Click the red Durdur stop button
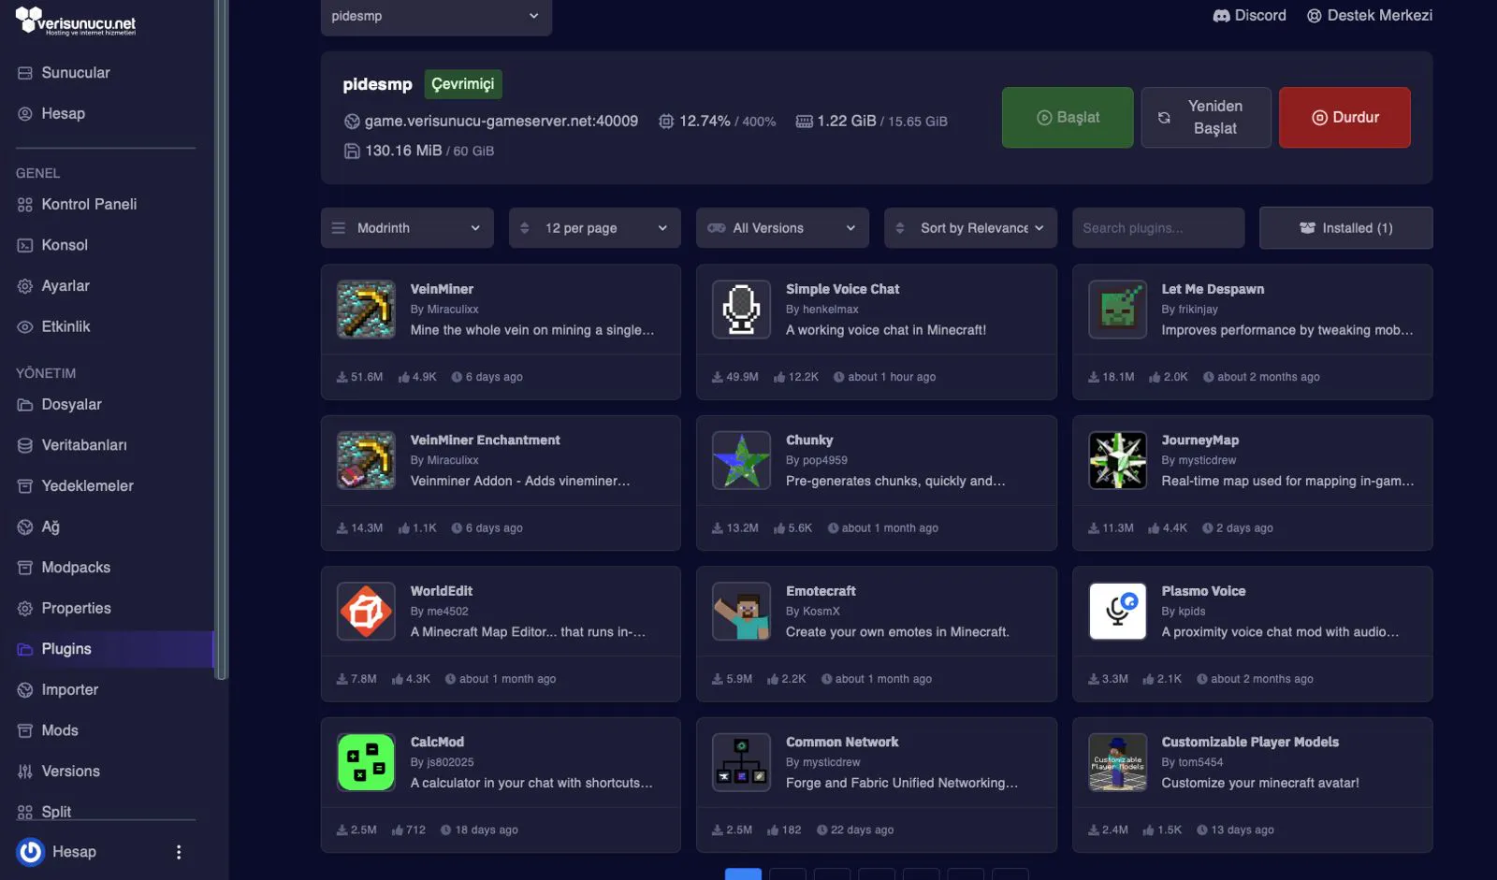 coord(1344,118)
